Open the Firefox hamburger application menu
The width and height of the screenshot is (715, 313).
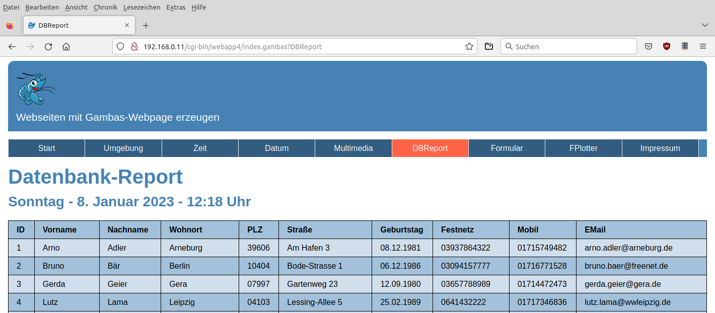click(x=703, y=47)
